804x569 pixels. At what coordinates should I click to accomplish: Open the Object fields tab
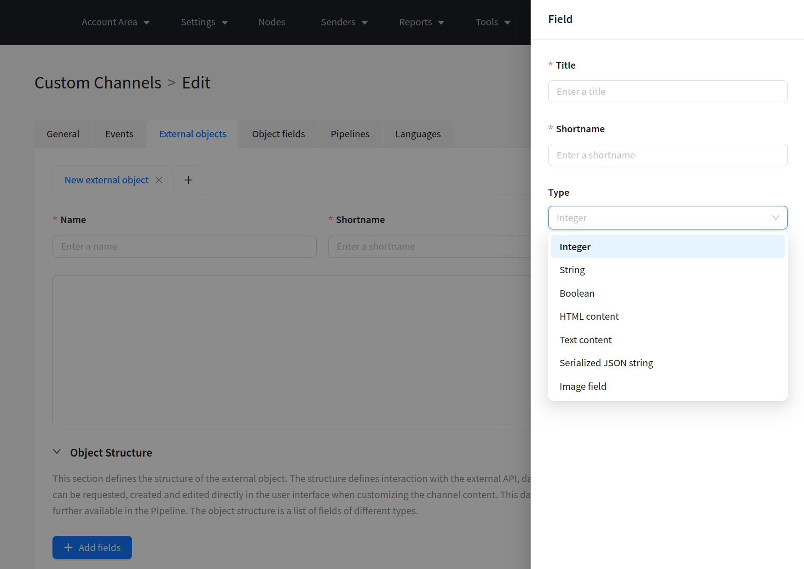(278, 134)
